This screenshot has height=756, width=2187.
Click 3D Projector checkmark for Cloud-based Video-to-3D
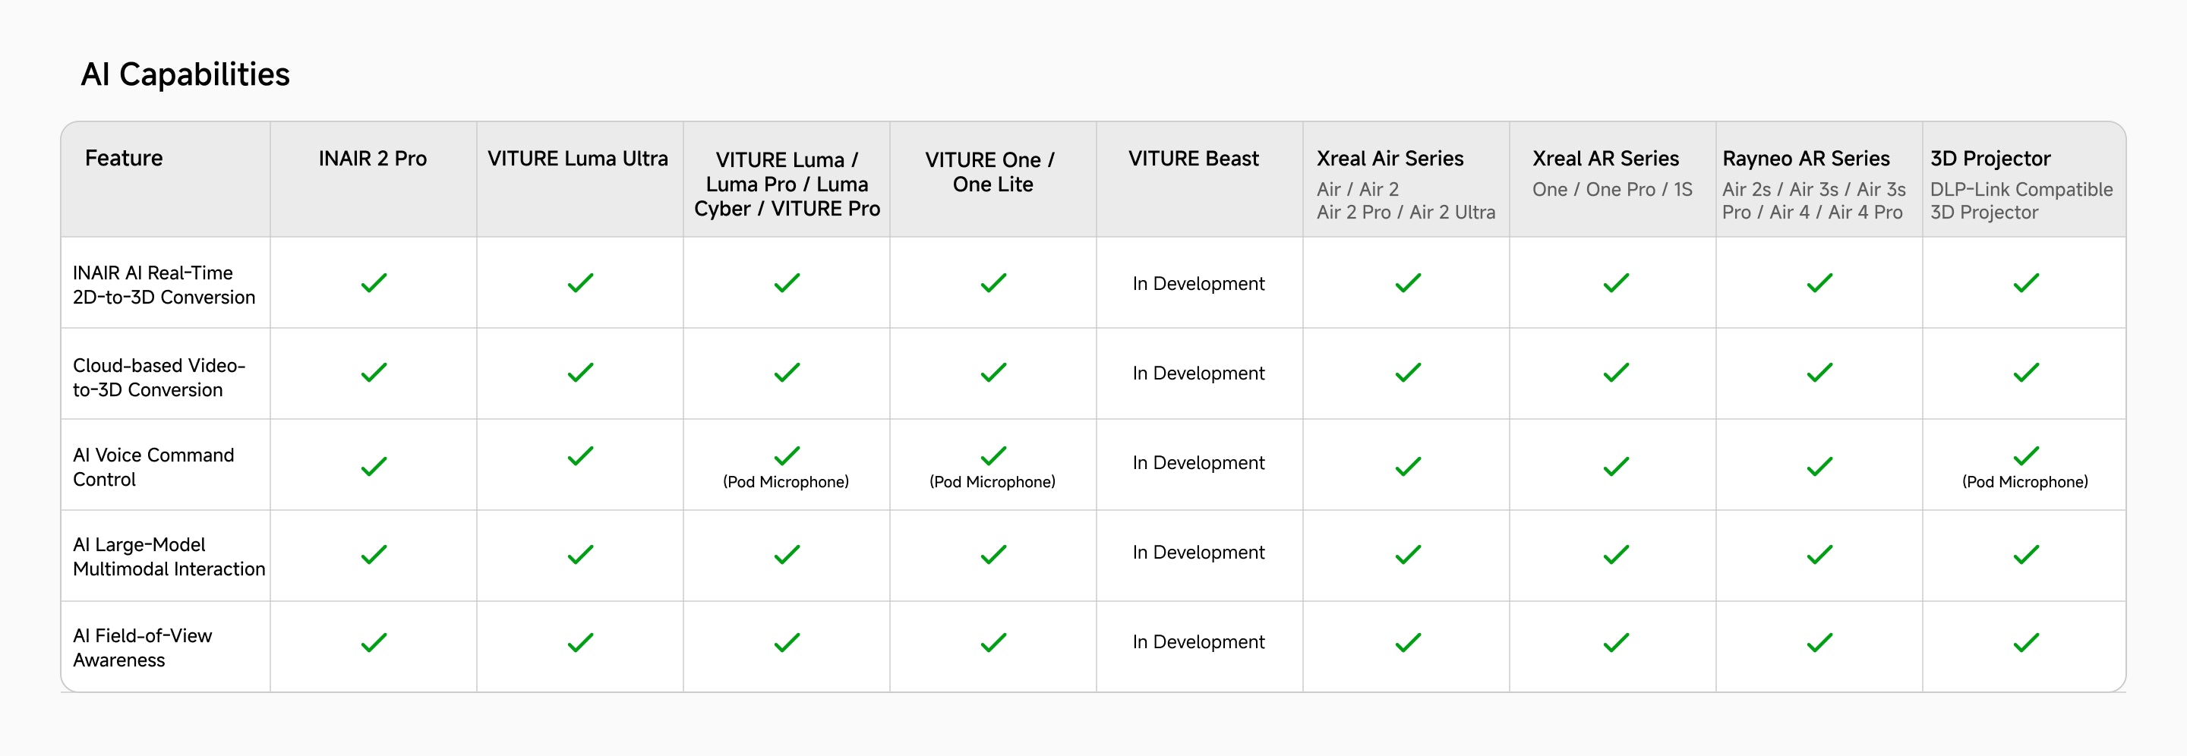pyautogui.click(x=2026, y=373)
